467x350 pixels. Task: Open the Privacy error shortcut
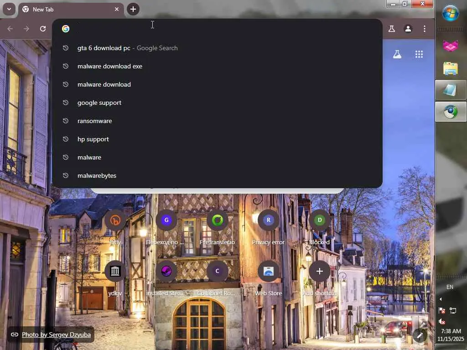pos(268,227)
